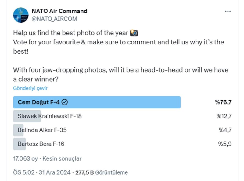Click the camera emoji in the tweet
This screenshot has height=181, width=244.
134,33
